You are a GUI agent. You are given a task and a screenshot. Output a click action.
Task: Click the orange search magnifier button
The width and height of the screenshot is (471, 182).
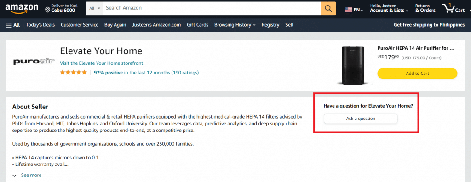pos(328,8)
